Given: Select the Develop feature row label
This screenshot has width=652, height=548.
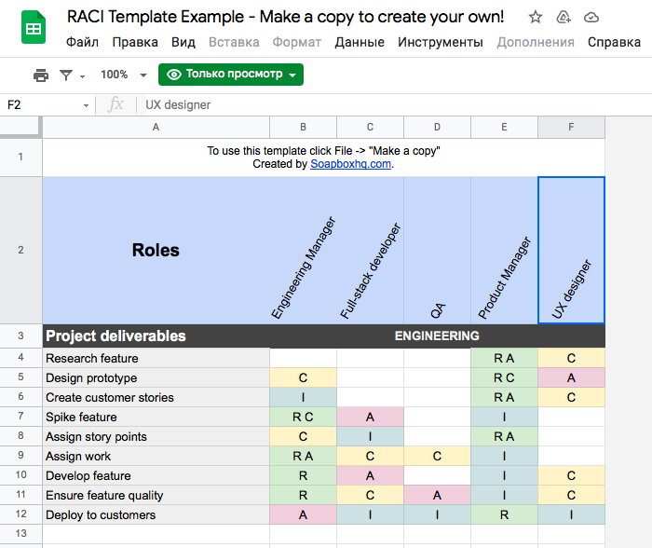Looking at the screenshot, I should coord(156,475).
